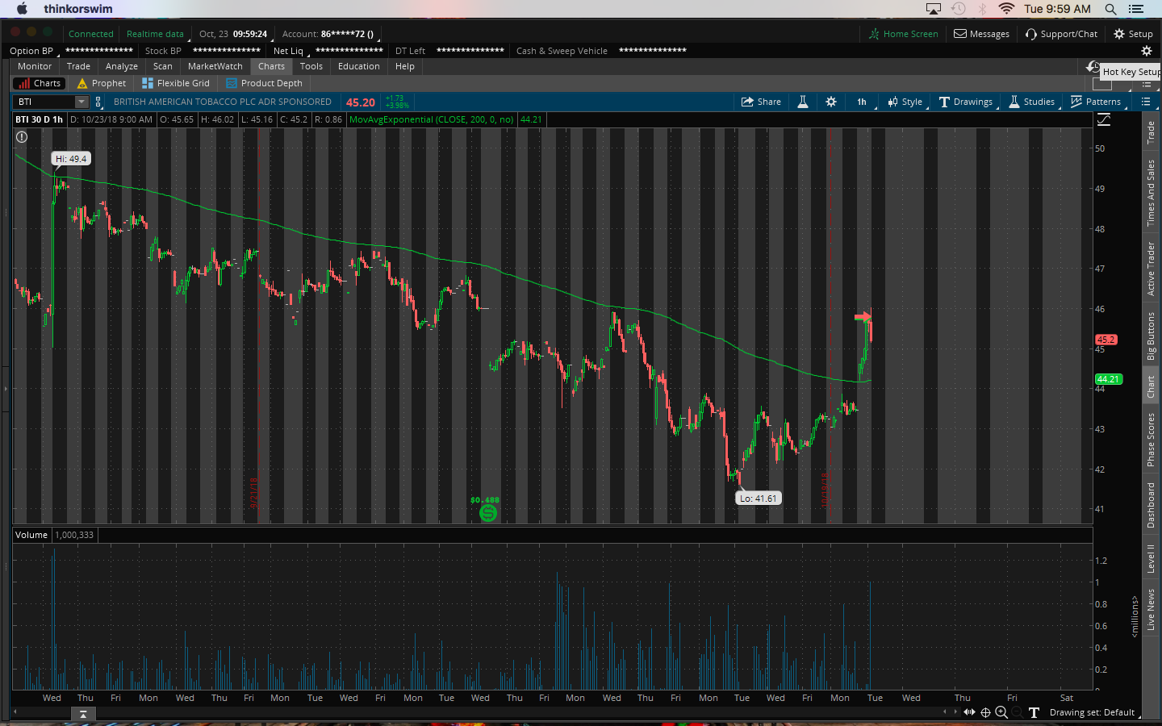Open the Help tab

(405, 66)
